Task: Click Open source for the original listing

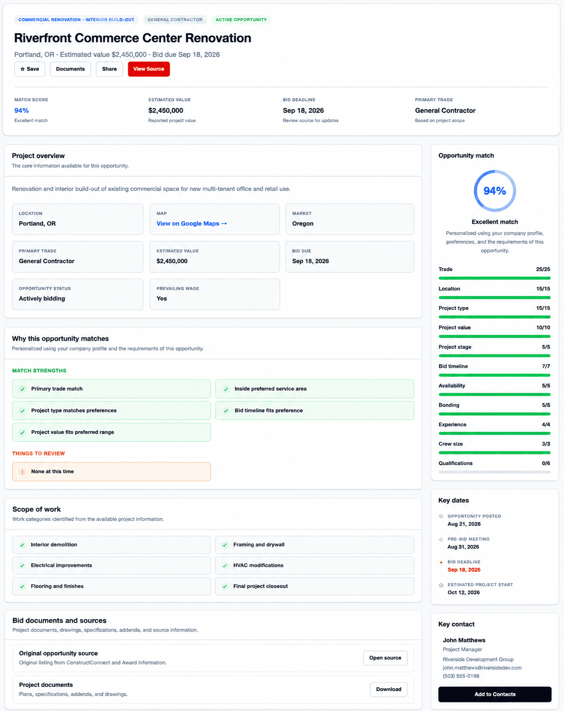Action: (385, 658)
